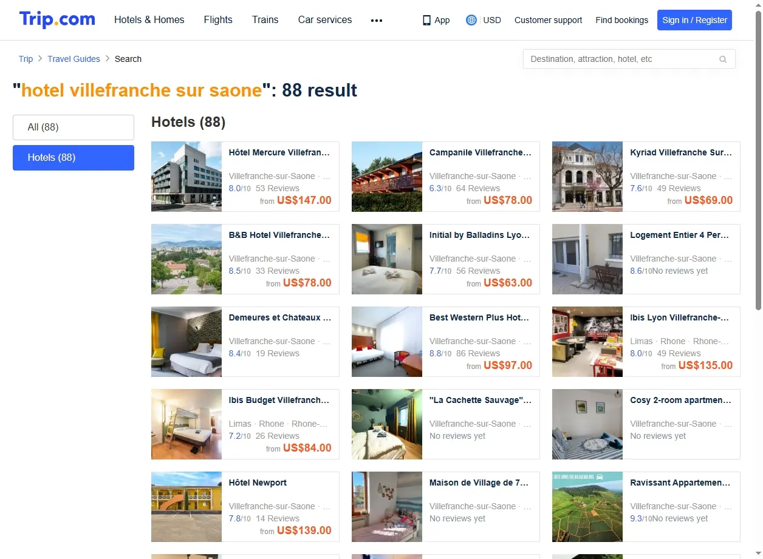Click Ibis Budget Villefranch... title
This screenshot has height=559, width=763.
(279, 400)
